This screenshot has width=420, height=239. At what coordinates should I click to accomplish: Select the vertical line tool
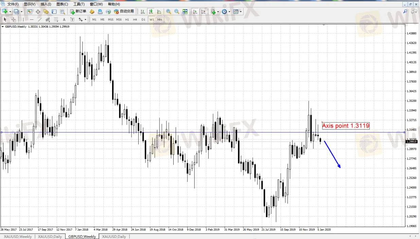[x=23, y=20]
